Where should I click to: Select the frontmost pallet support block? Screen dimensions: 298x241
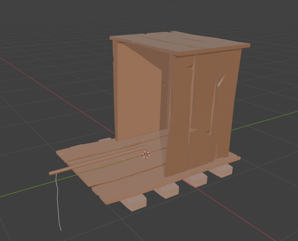(x=134, y=202)
